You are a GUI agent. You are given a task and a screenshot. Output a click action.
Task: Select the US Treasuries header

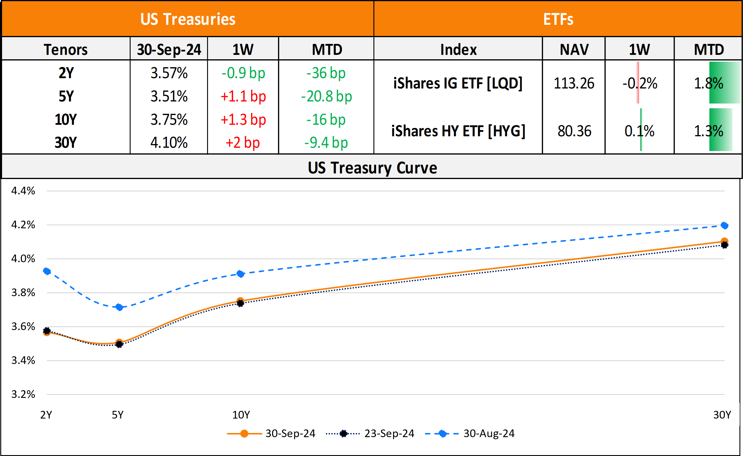(x=188, y=19)
